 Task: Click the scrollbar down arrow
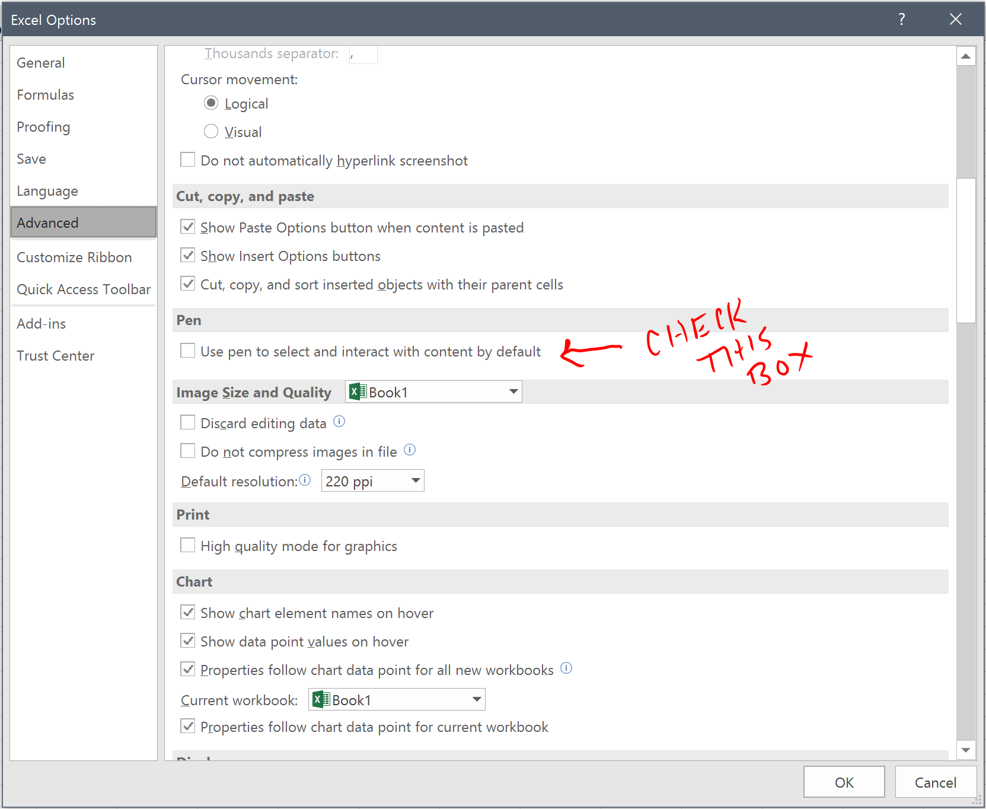966,750
